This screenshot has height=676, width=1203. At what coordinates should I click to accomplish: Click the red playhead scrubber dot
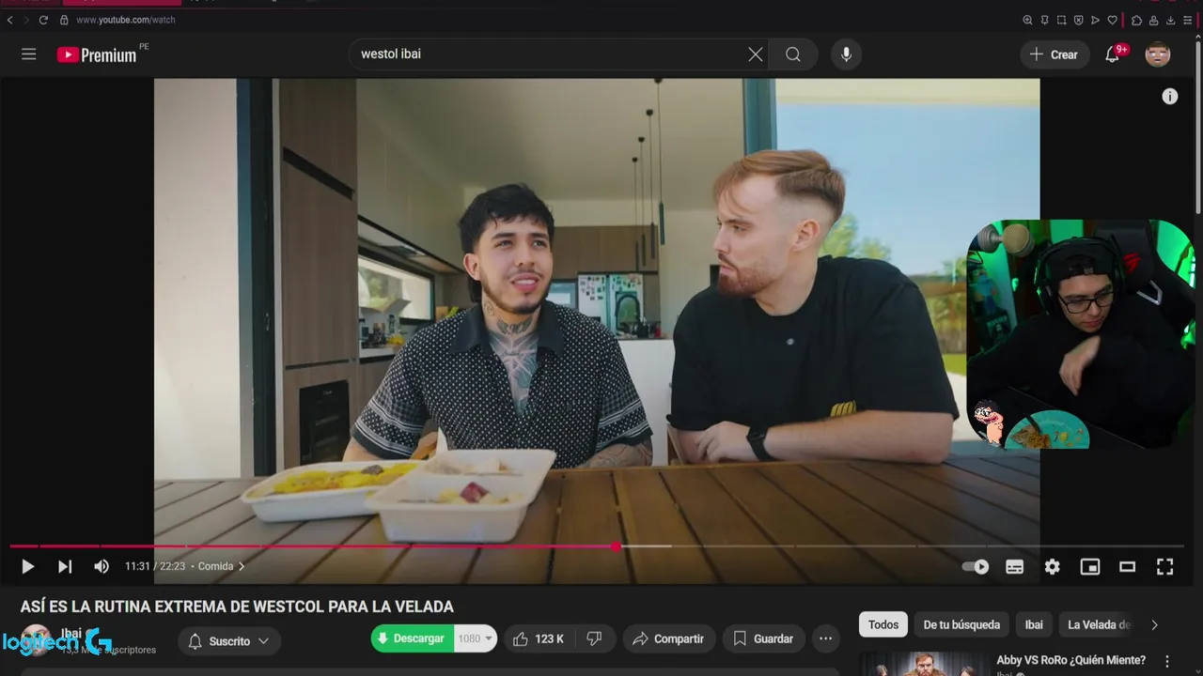pyautogui.click(x=616, y=546)
